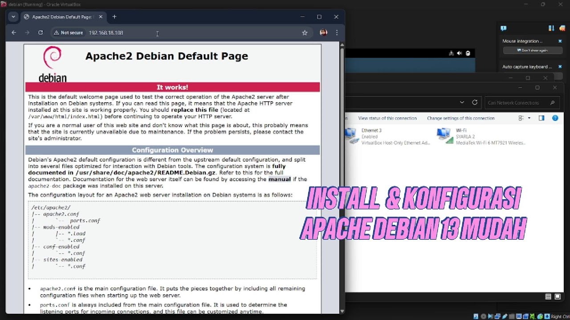Click the Debian panel network icon
Viewport: 570px width, 320px height.
pyautogui.click(x=452, y=53)
